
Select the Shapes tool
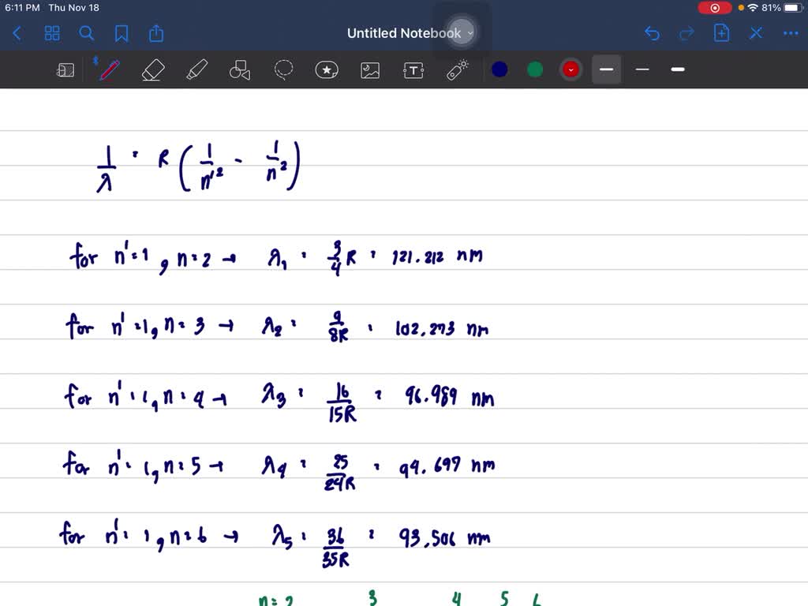[240, 70]
